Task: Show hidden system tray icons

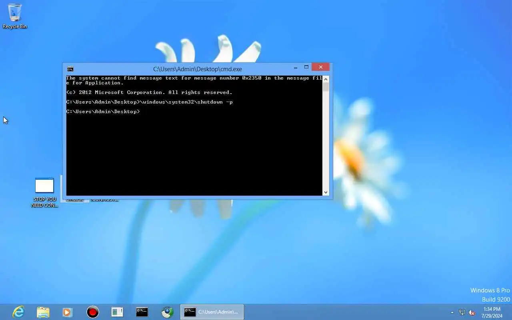Action: (x=452, y=312)
